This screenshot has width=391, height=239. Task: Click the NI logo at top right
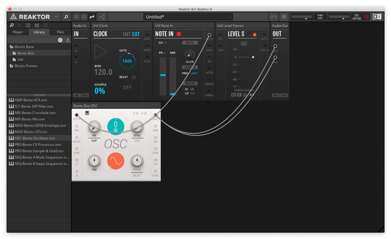377,16
